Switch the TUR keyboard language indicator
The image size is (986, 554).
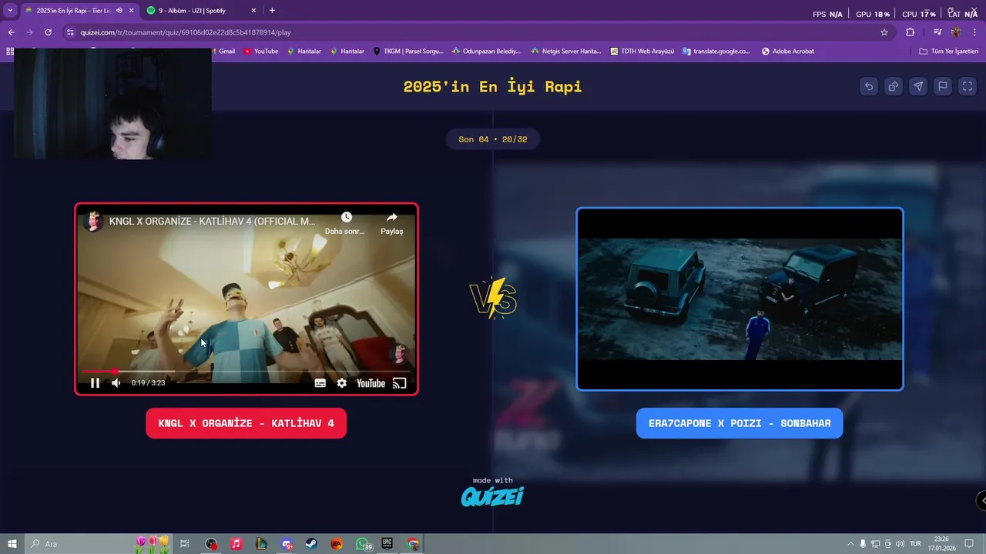pyautogui.click(x=916, y=544)
